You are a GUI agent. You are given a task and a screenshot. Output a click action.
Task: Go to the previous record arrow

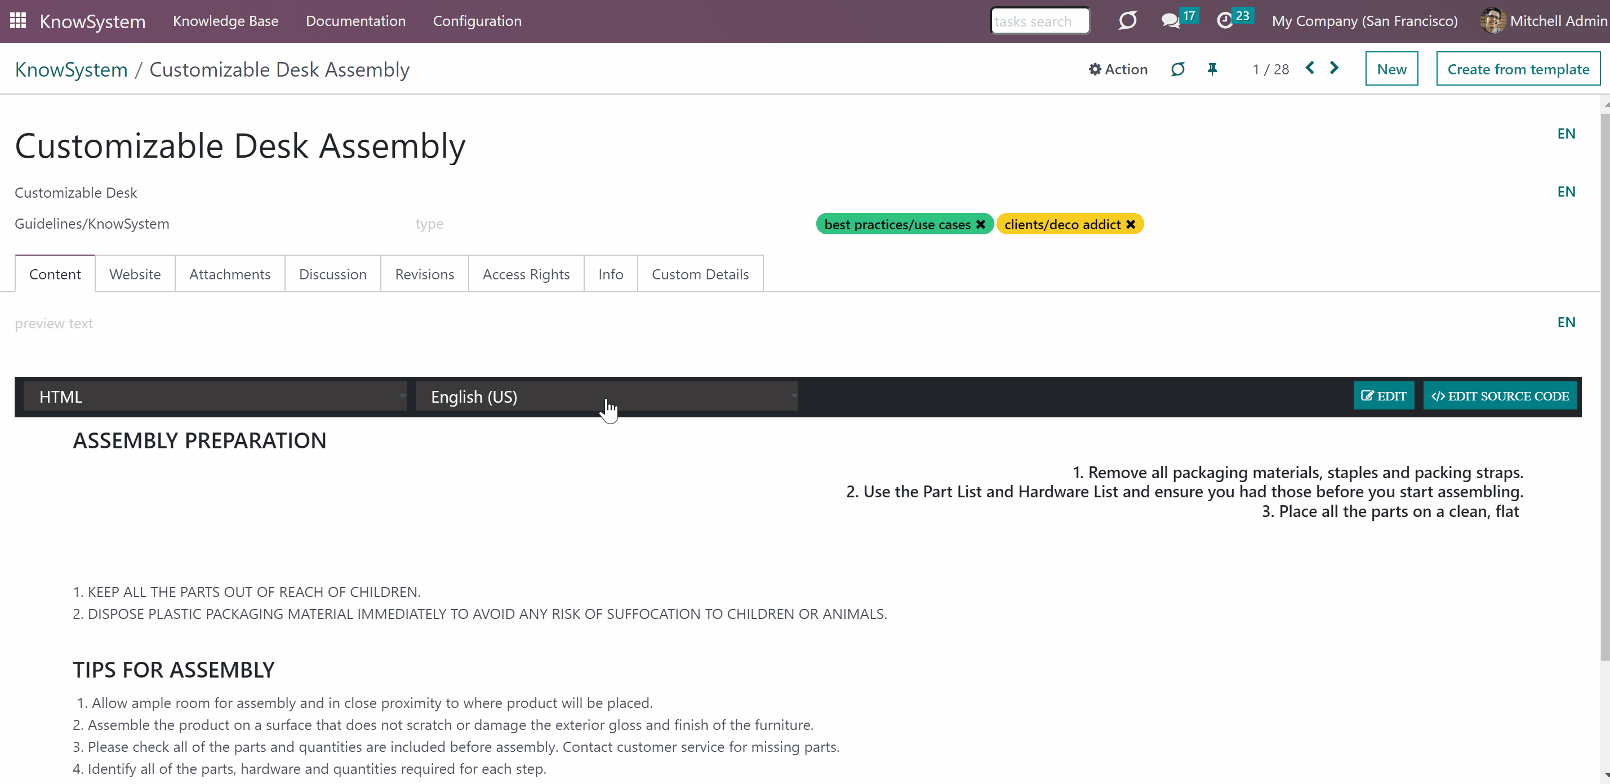[1310, 68]
